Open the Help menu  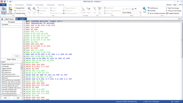pos(175,5)
